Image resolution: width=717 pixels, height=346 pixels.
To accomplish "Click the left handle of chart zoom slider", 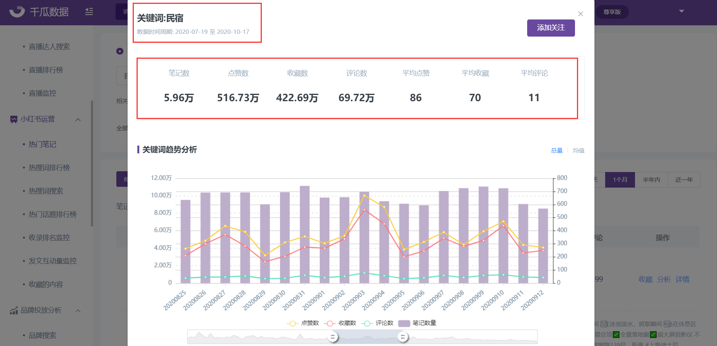I will pyautogui.click(x=333, y=337).
